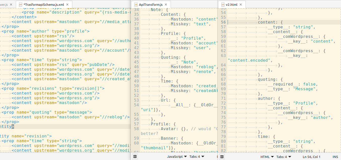The height and width of the screenshot is (160, 341).
Task: Switch to the v2.html tab
Action: (231, 5)
